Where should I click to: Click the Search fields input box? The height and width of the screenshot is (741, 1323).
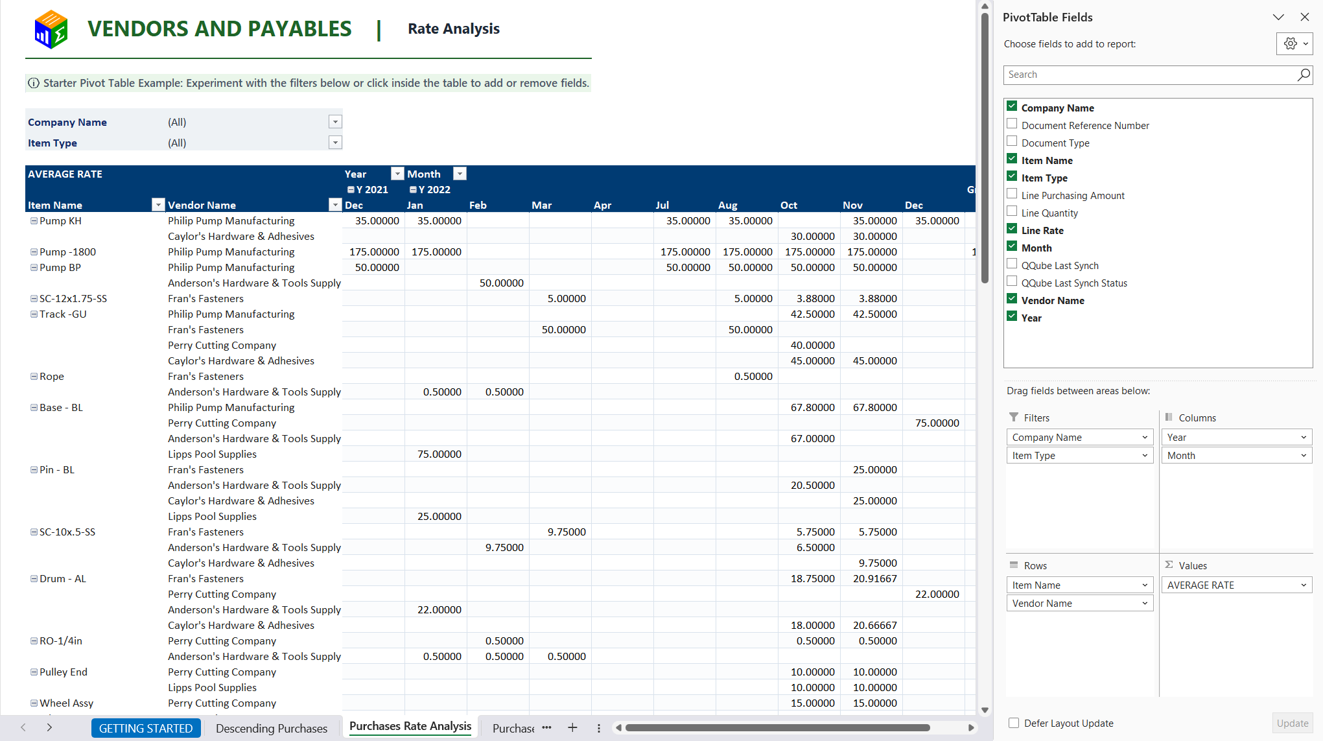point(1151,75)
